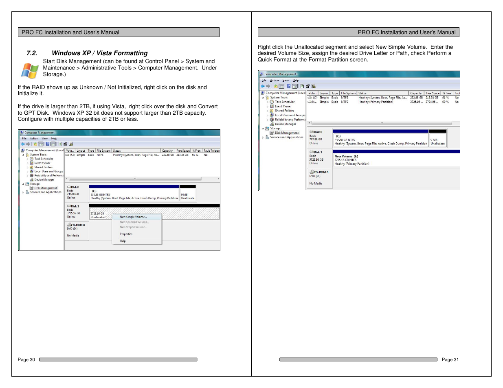The image size is (503, 388).
Task: Click % Free column header on page 30
Action: (197, 150)
